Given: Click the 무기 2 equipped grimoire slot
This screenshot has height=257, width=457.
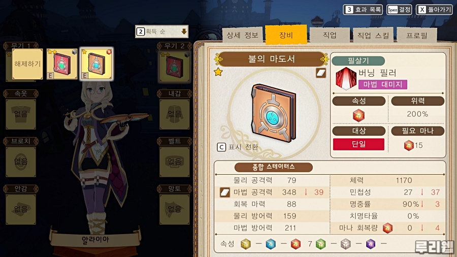Looking at the screenshot, I should 174,67.
